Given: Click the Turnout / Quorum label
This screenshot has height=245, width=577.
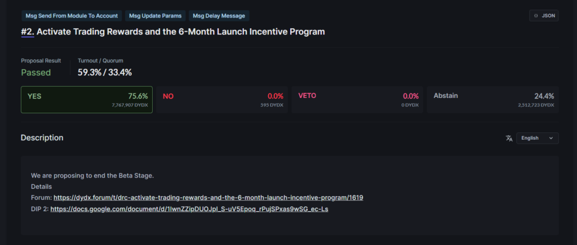Looking at the screenshot, I should (100, 61).
